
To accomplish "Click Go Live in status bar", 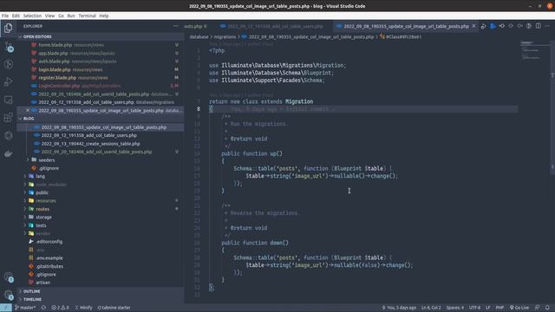I will point(519,308).
